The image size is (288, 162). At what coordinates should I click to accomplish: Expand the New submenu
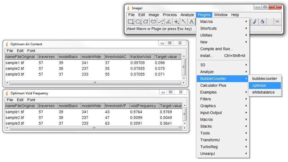(x=222, y=42)
